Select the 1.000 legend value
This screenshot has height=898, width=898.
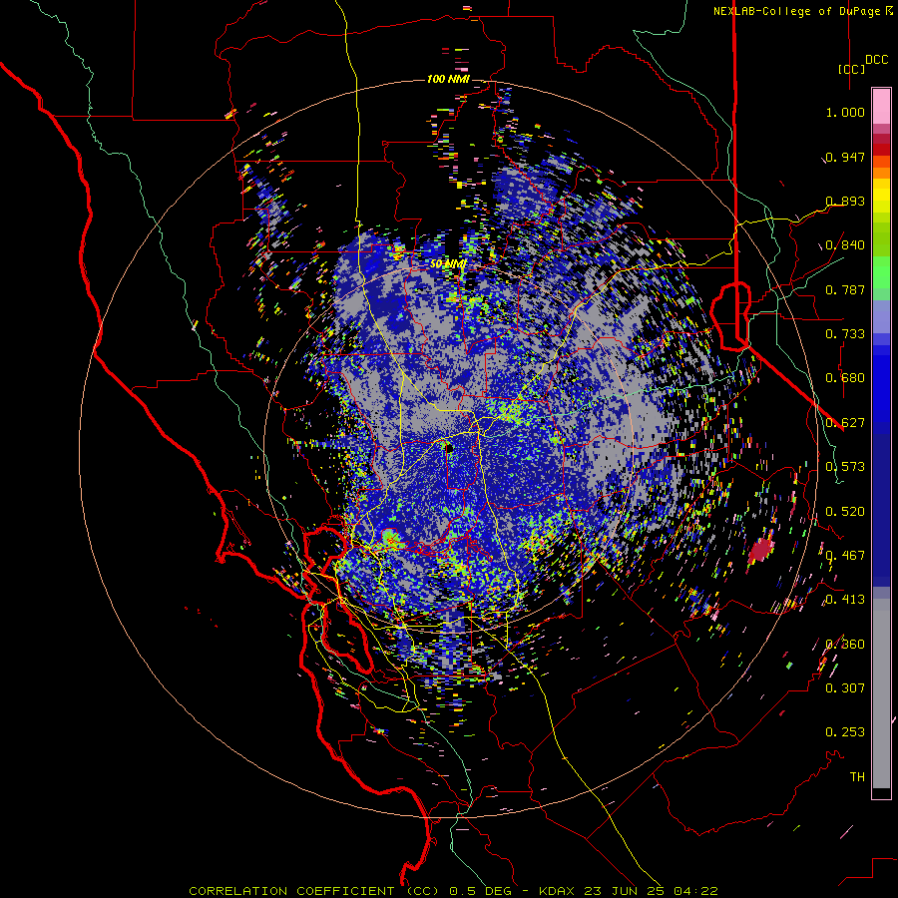click(x=845, y=112)
